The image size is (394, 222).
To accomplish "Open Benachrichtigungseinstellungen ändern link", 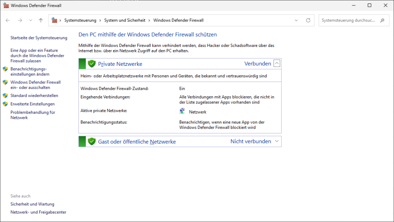I will 30,72.
